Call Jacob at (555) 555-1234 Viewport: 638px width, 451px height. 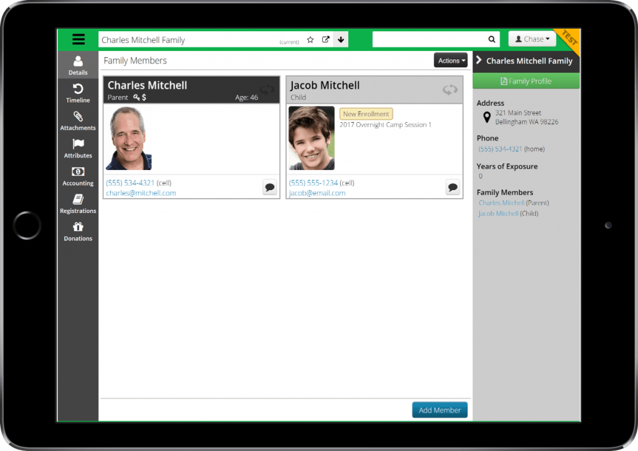(x=313, y=183)
